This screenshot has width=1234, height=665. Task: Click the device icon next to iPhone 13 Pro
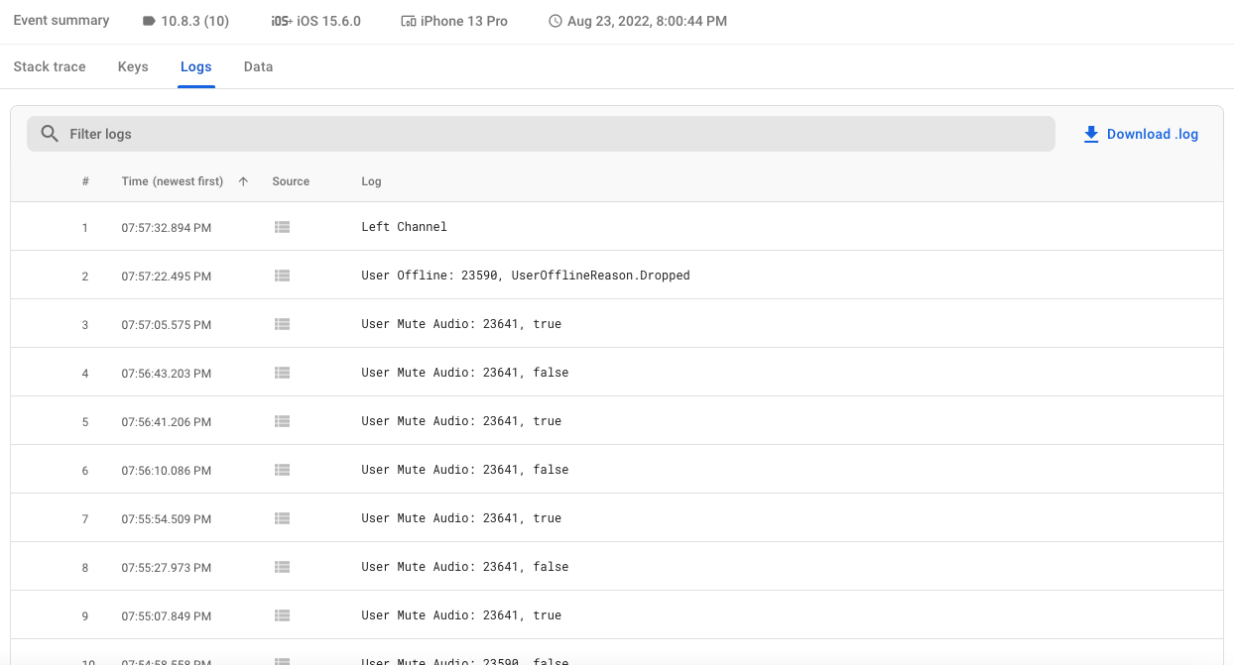click(x=411, y=20)
